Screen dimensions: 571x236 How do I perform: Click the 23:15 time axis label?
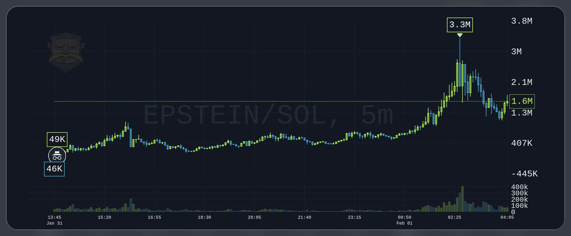tap(354, 217)
